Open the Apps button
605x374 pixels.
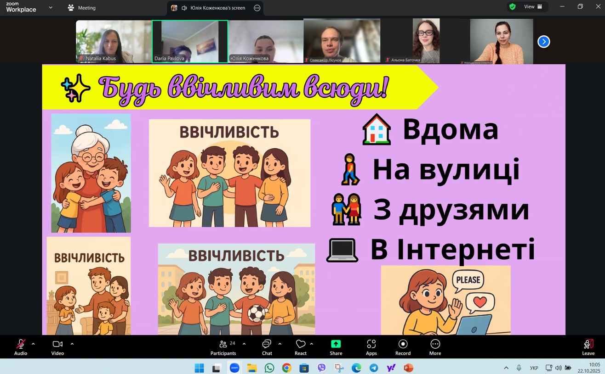pyautogui.click(x=371, y=347)
